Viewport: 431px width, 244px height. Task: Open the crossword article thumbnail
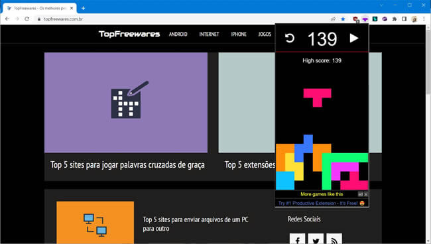pos(126,103)
